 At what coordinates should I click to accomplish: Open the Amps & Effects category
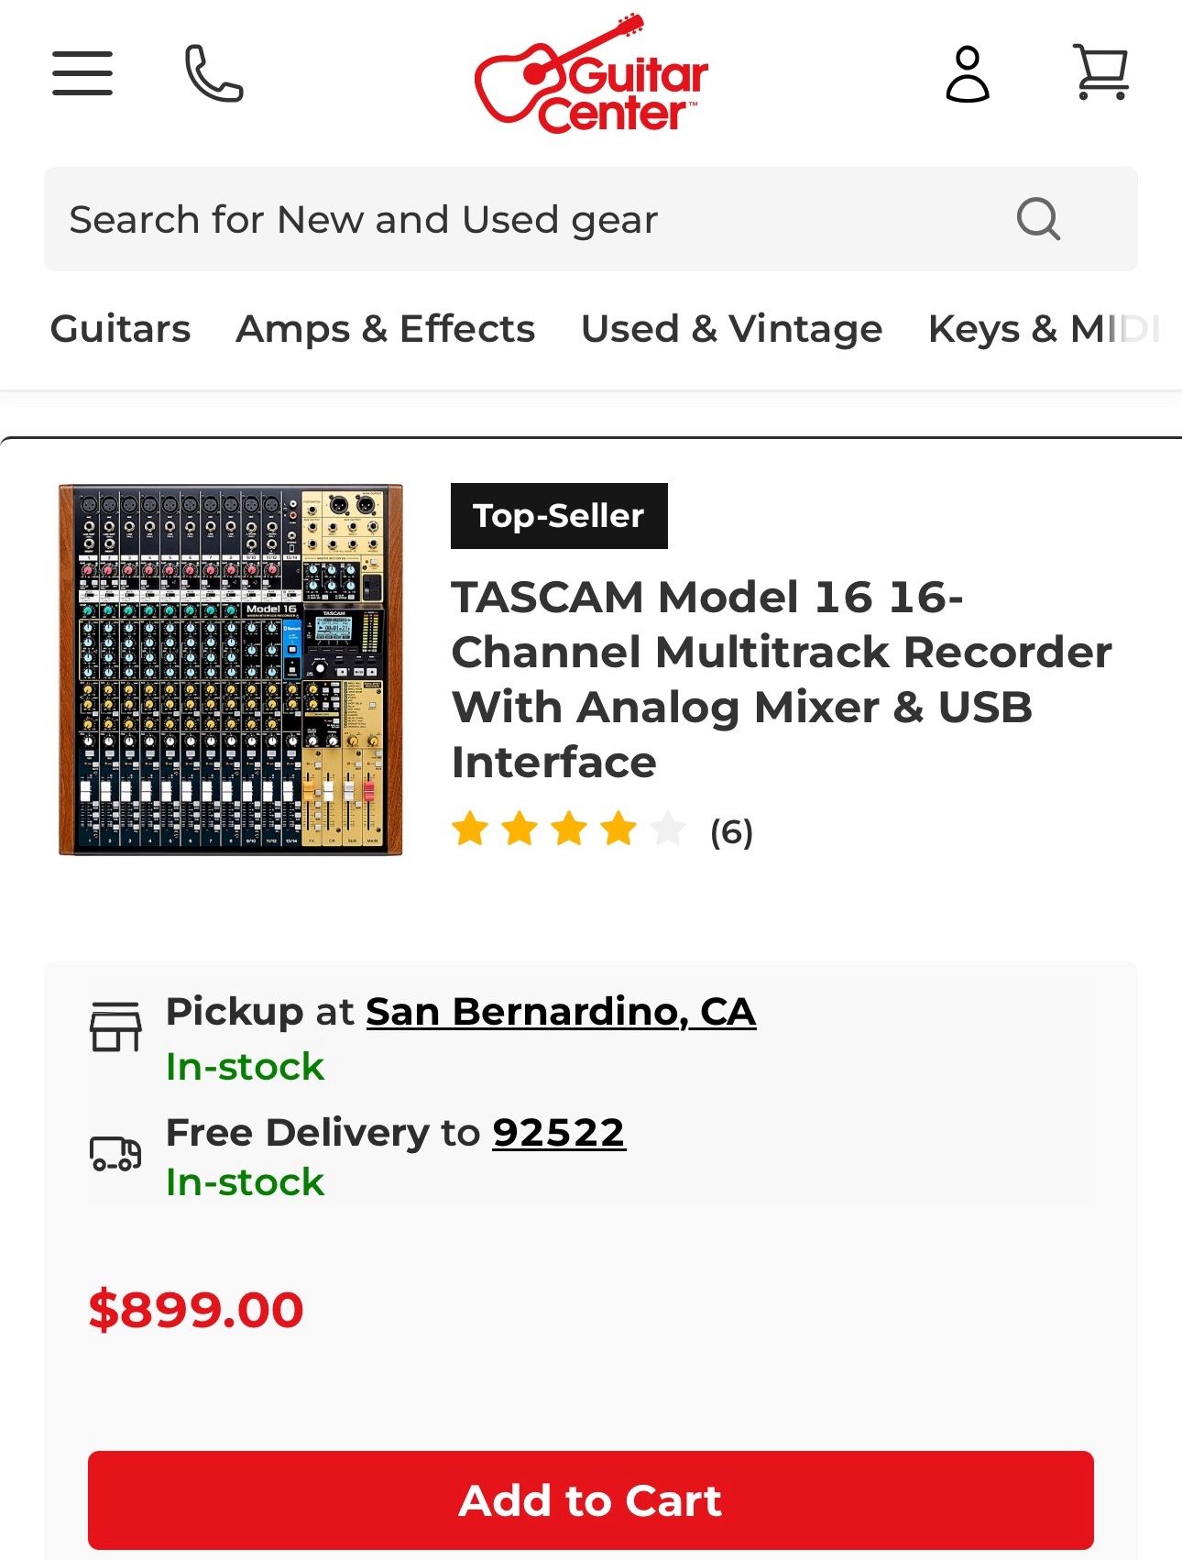point(385,329)
